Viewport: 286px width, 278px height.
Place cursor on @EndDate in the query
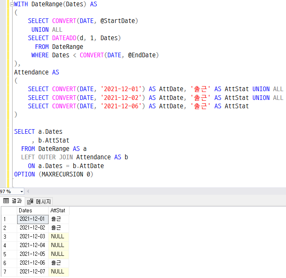(142, 55)
